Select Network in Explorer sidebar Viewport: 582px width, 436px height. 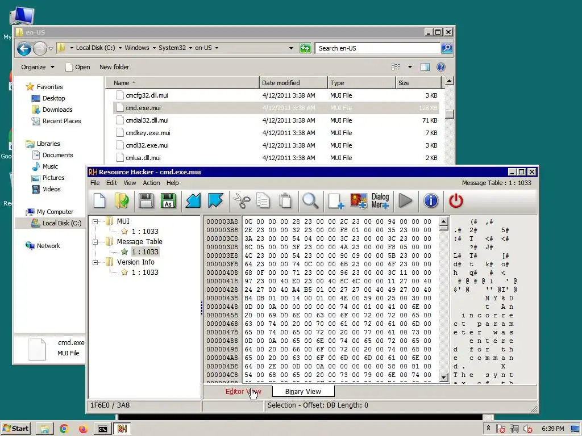(x=48, y=246)
